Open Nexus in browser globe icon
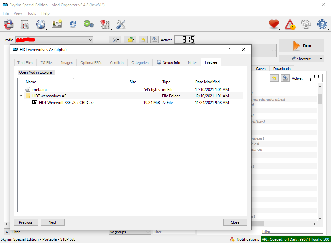Screen dimensions: 331x243 pyautogui.click(x=41, y=24)
